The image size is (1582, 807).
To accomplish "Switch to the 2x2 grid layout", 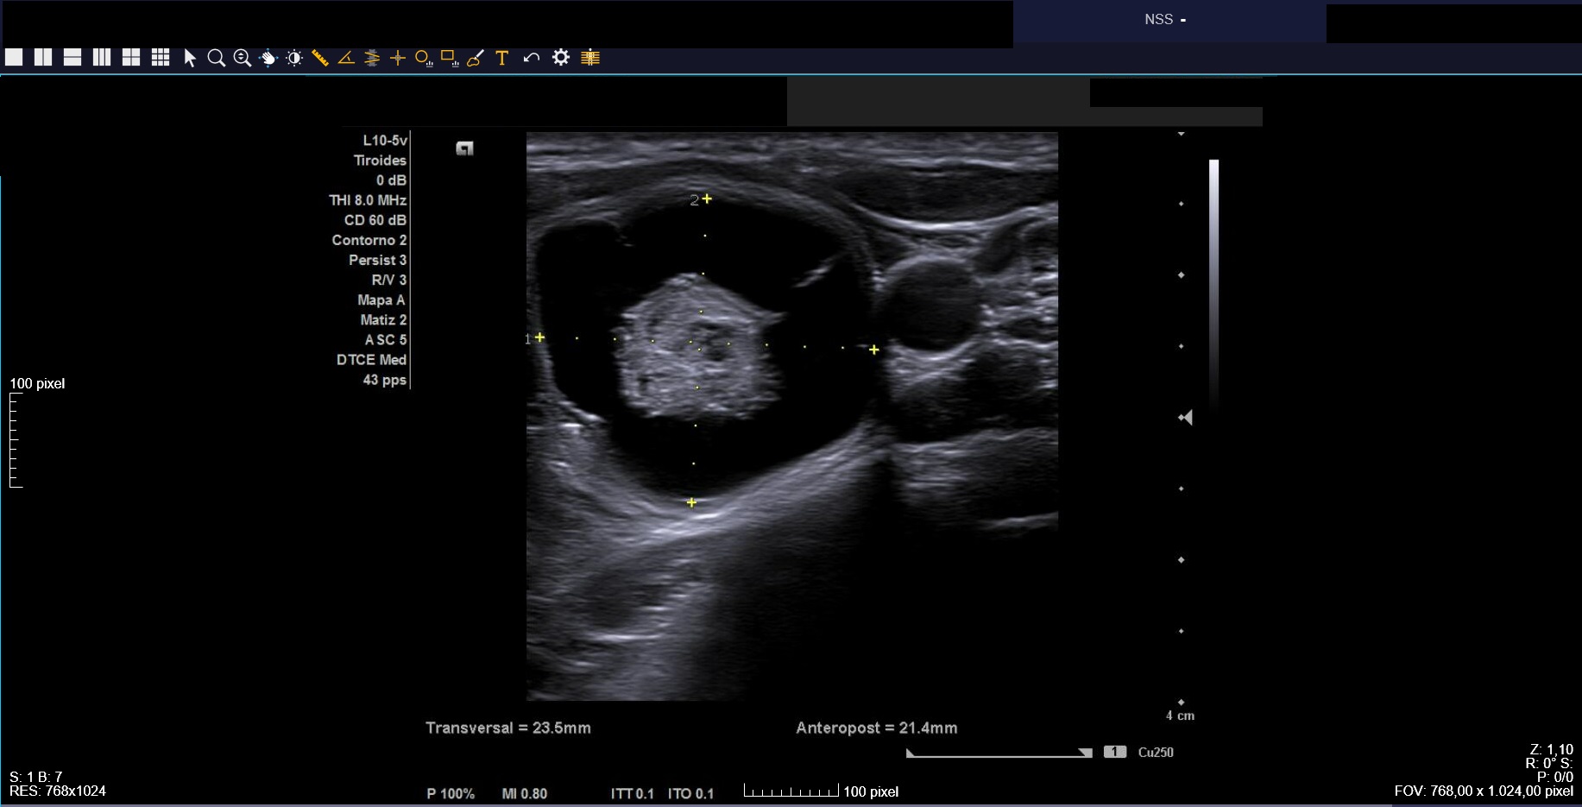I will click(131, 58).
